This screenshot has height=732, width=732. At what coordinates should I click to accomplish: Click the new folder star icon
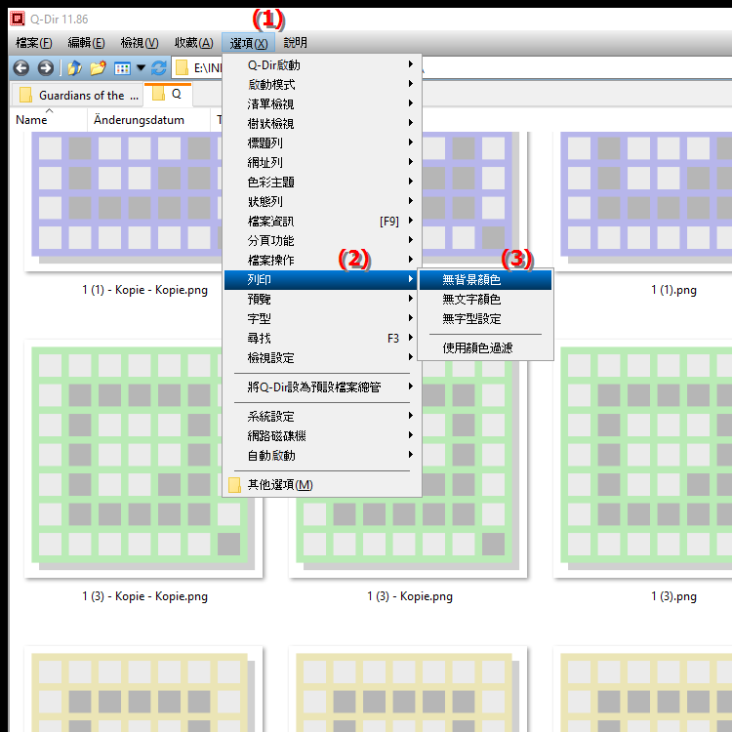pyautogui.click(x=98, y=68)
